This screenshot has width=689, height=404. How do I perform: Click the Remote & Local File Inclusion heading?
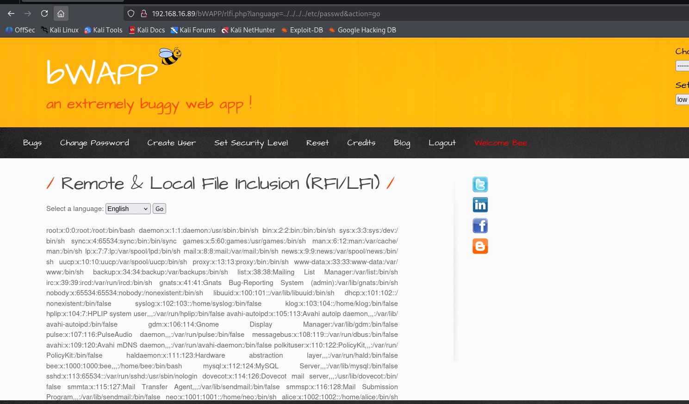[220, 183]
